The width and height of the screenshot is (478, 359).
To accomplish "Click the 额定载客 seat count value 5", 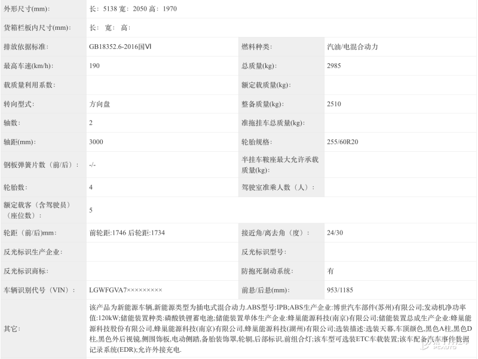I will pyautogui.click(x=91, y=210).
